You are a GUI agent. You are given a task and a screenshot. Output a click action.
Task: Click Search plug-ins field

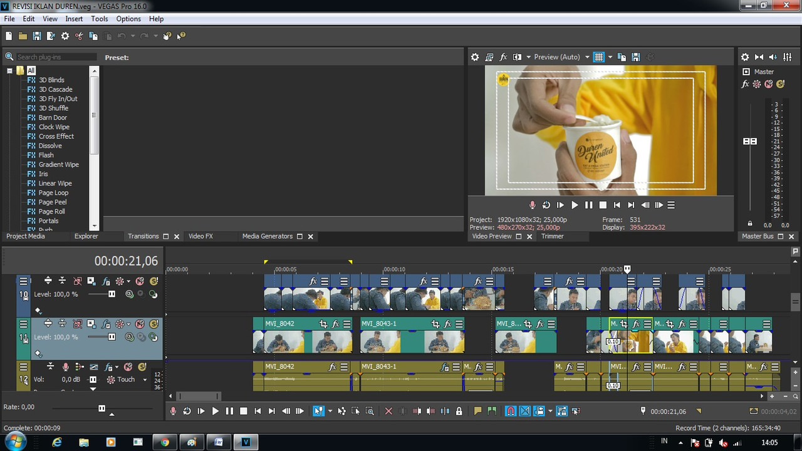tap(56, 57)
